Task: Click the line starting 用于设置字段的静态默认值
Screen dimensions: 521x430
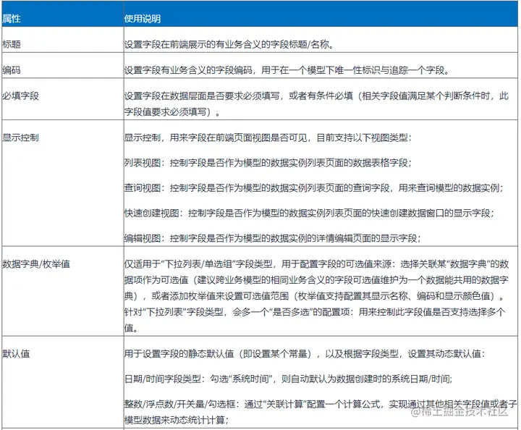Action: (x=305, y=353)
